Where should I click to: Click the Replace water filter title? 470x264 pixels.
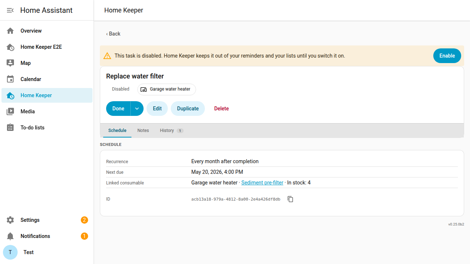pyautogui.click(x=135, y=76)
